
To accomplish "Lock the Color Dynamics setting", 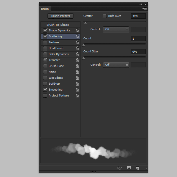I will 77,54.
